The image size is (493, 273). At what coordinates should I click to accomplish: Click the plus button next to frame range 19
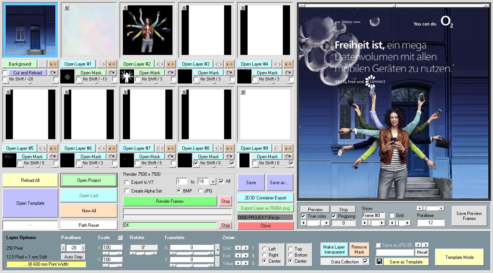tap(213, 181)
